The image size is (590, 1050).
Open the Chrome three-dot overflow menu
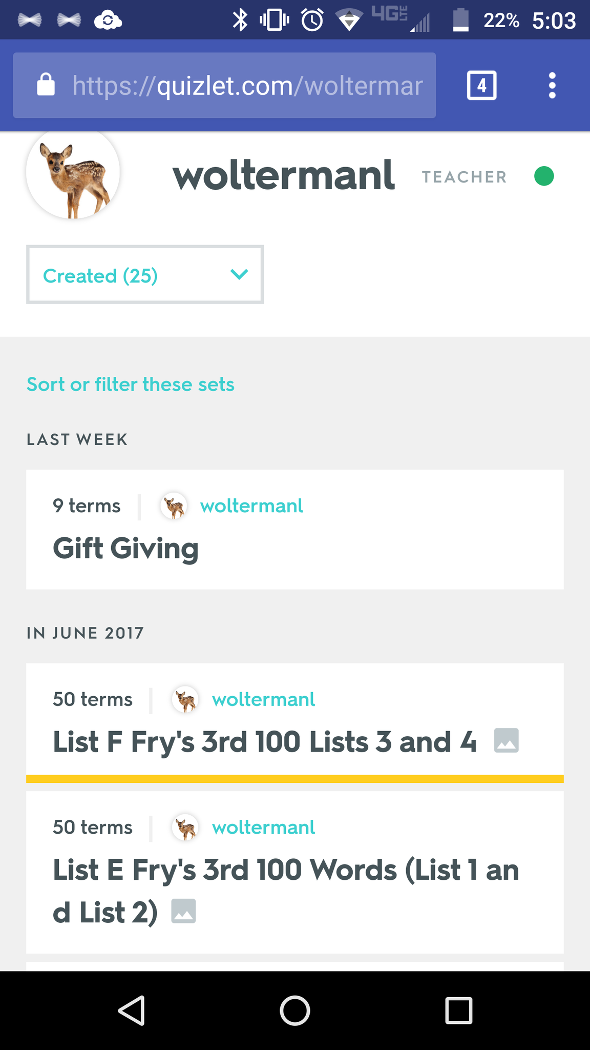click(552, 86)
